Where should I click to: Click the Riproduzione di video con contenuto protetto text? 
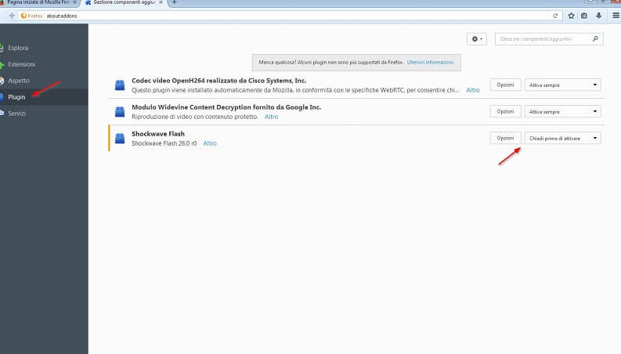tap(195, 117)
